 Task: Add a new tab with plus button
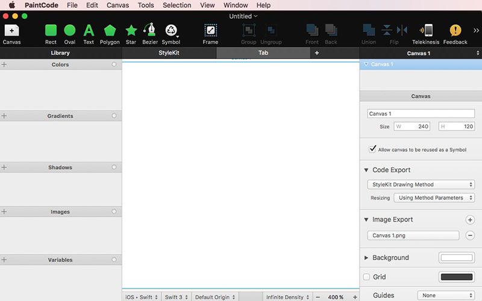(317, 53)
